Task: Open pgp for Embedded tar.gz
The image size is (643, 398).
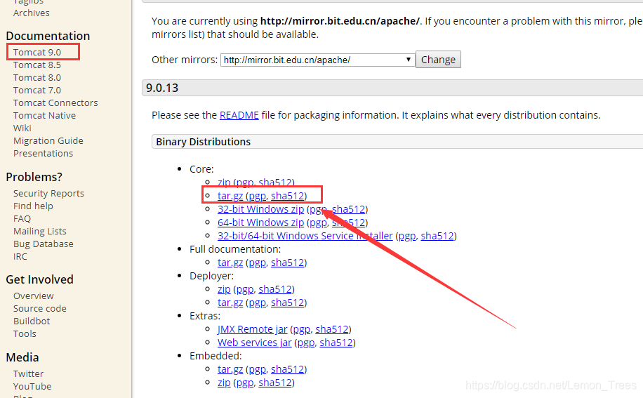Action: (258, 369)
